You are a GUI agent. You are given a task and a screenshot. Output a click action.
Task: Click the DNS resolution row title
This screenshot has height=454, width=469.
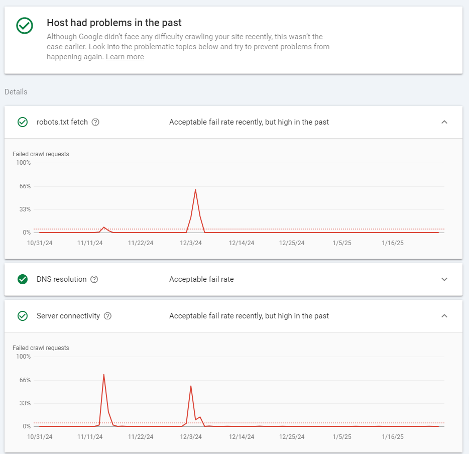tap(62, 279)
